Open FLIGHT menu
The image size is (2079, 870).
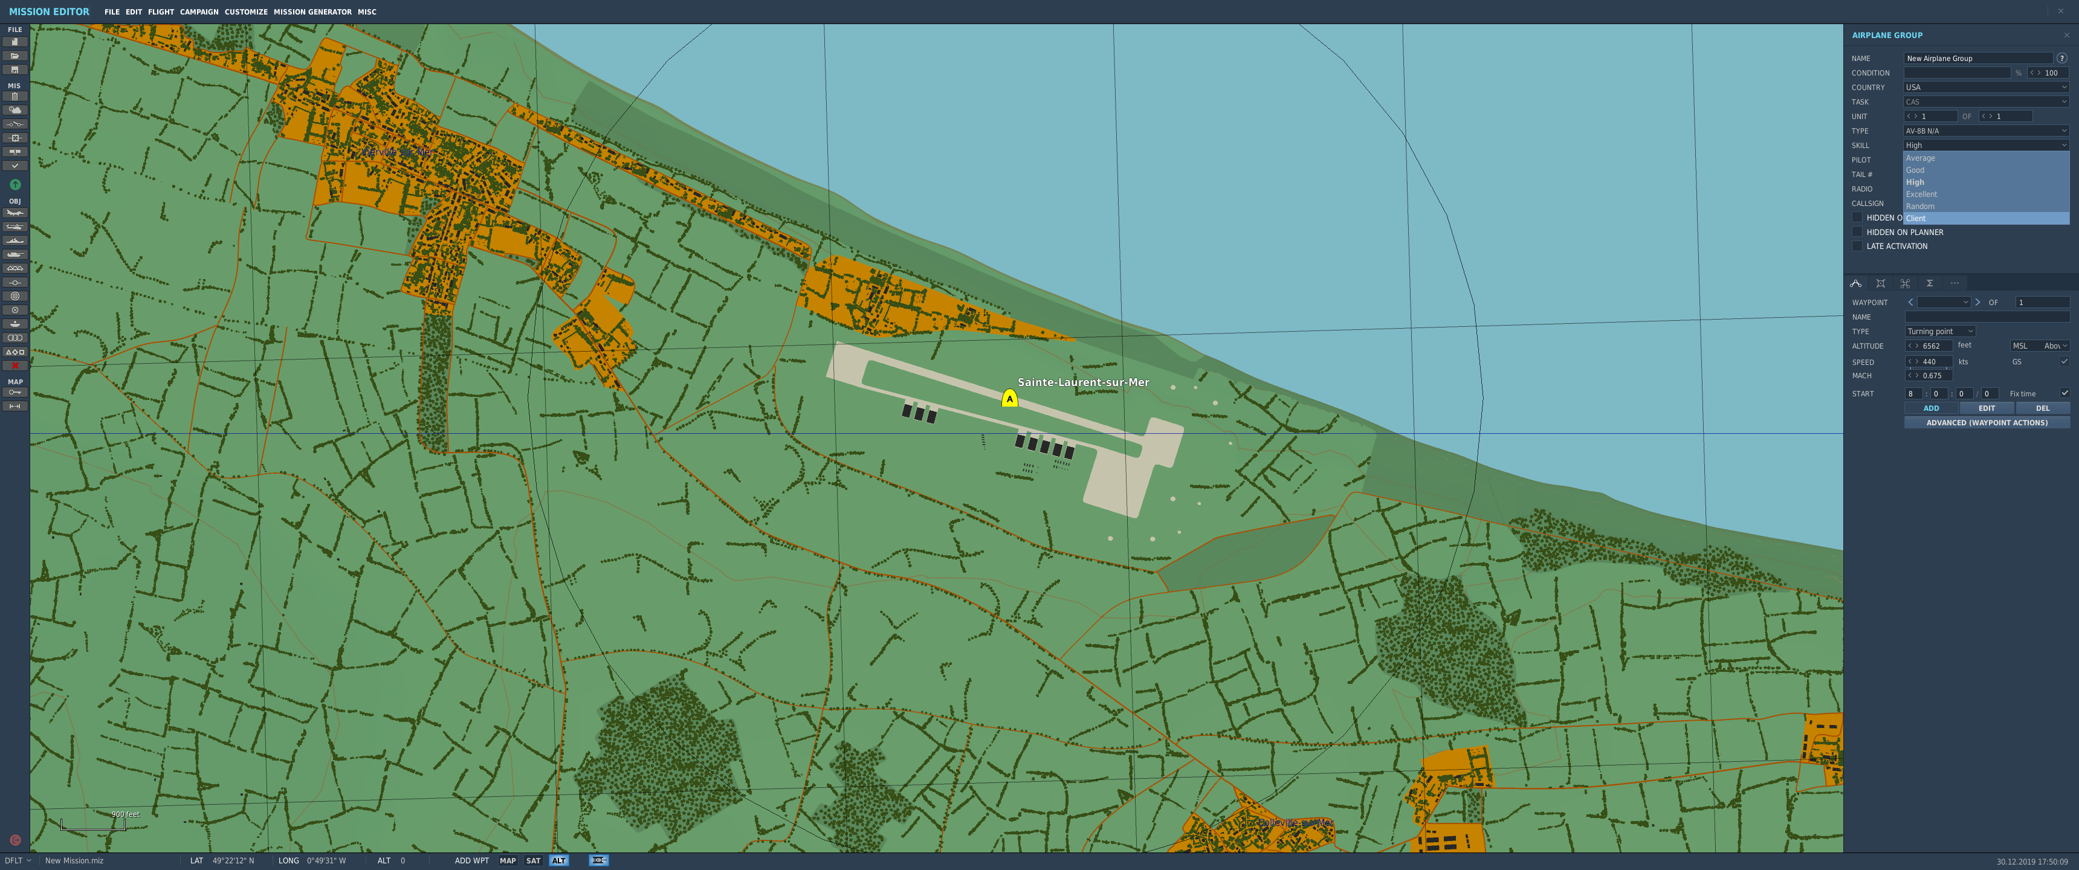[161, 12]
